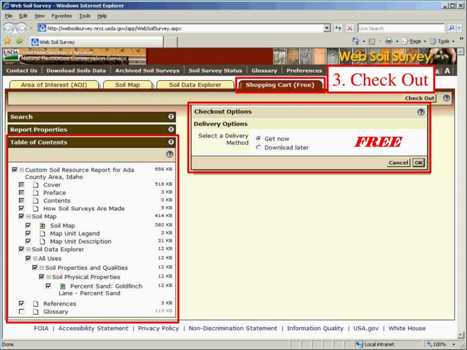Collapse the Soil Data Explorer node
The height and width of the screenshot is (350, 467).
point(29,249)
